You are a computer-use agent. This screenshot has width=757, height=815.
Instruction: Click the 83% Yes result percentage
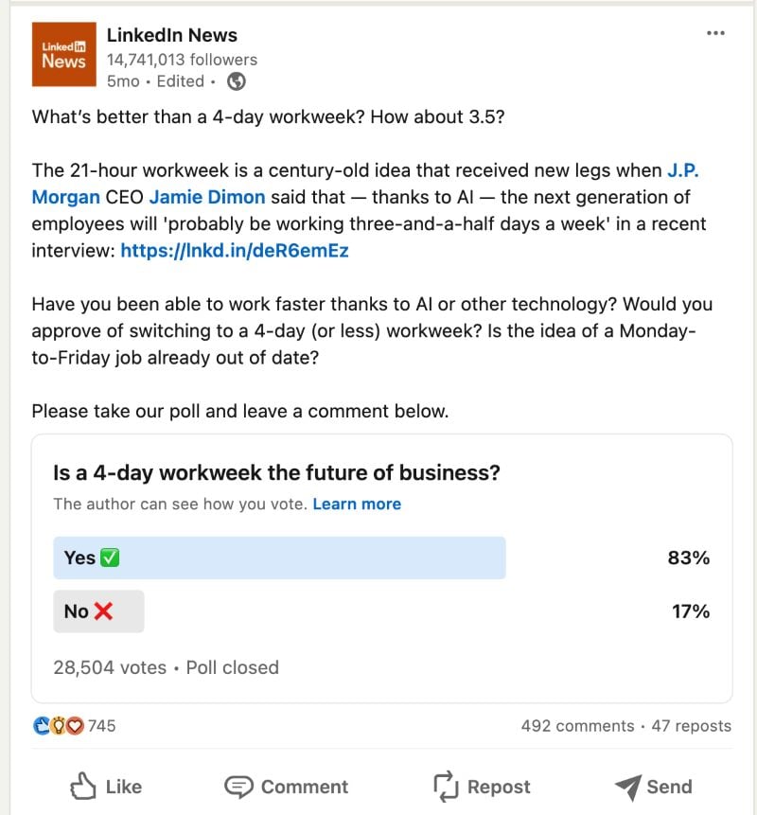[688, 558]
